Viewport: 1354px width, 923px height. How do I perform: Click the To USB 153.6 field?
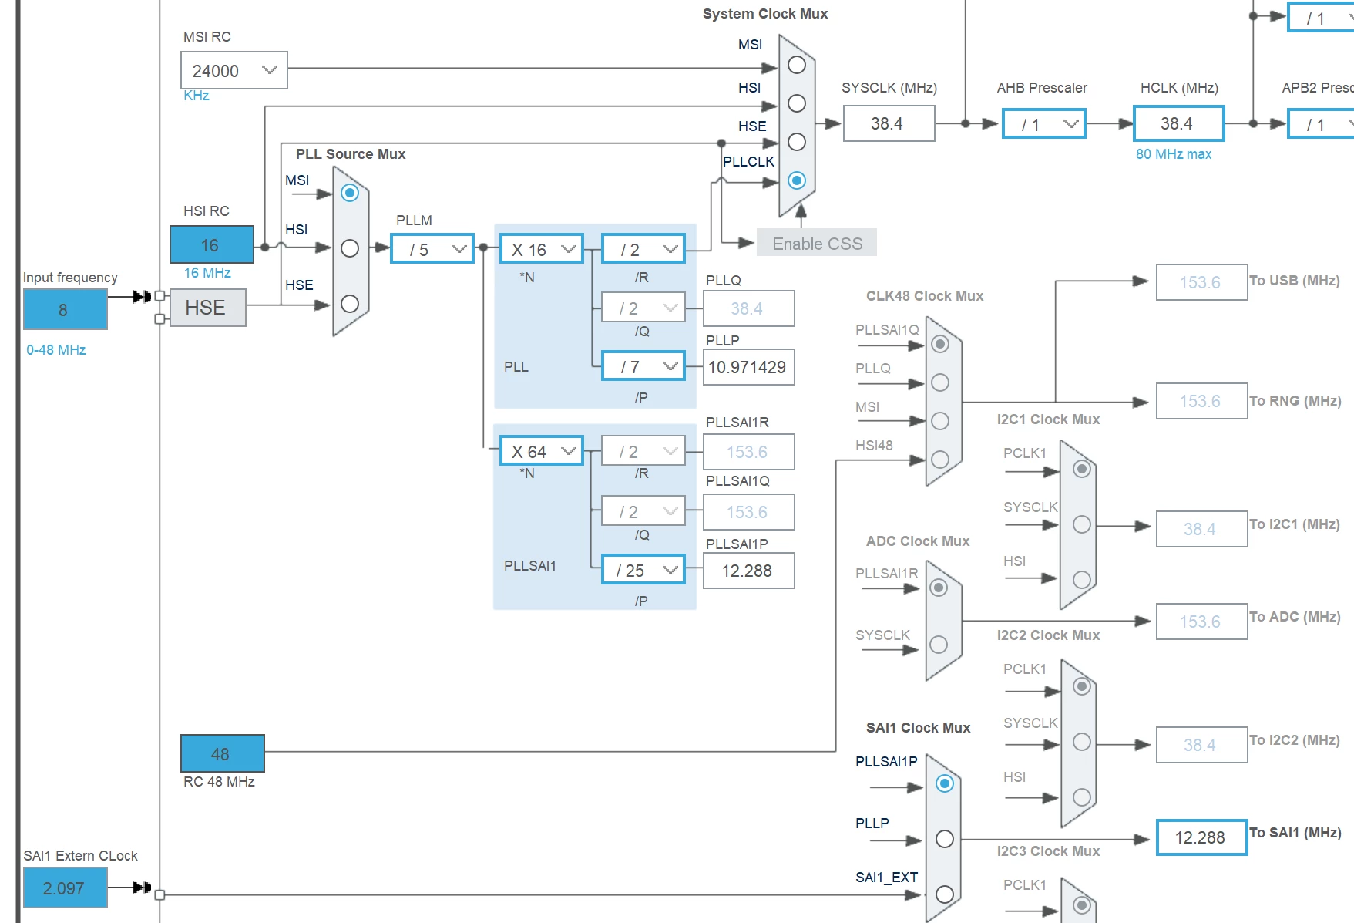(1202, 282)
